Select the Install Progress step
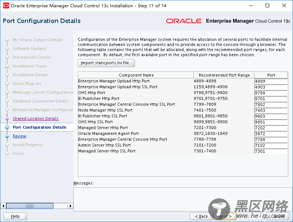Image resolution: width=293 pixels, height=222 pixels. 28,145
